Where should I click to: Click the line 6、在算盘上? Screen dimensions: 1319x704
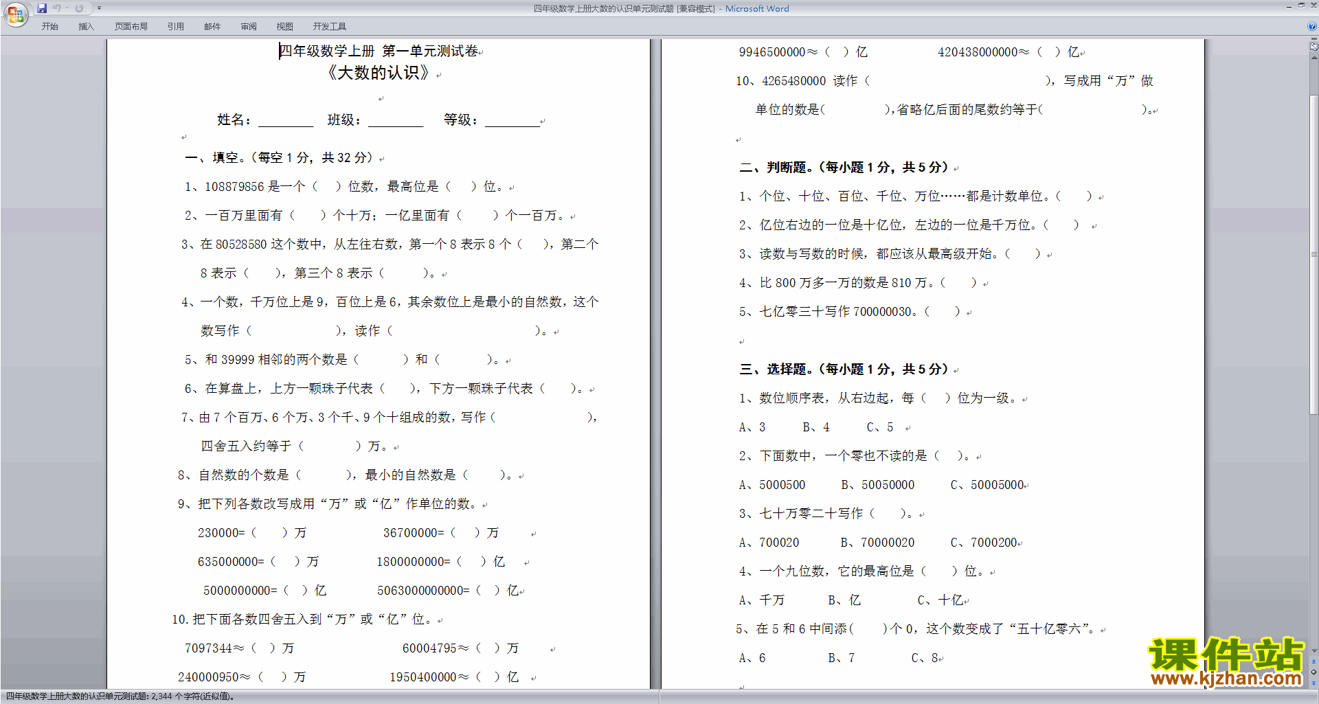tap(384, 389)
